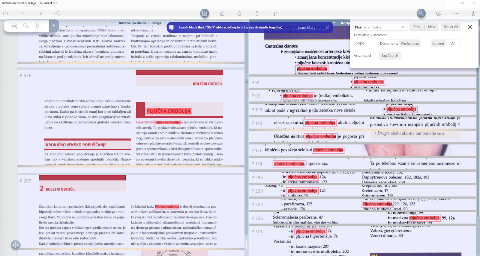Choose All documents scope

click(453, 43)
